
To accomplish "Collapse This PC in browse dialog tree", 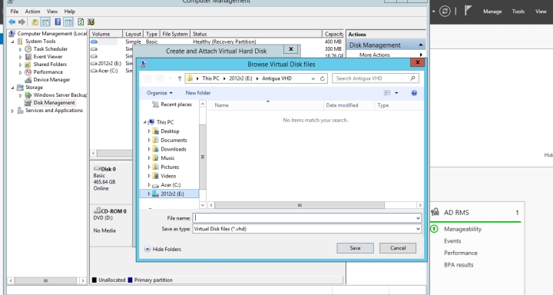I will (x=145, y=122).
